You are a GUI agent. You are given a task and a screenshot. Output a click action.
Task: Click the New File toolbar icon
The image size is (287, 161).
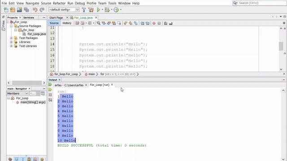pyautogui.click(x=6, y=10)
